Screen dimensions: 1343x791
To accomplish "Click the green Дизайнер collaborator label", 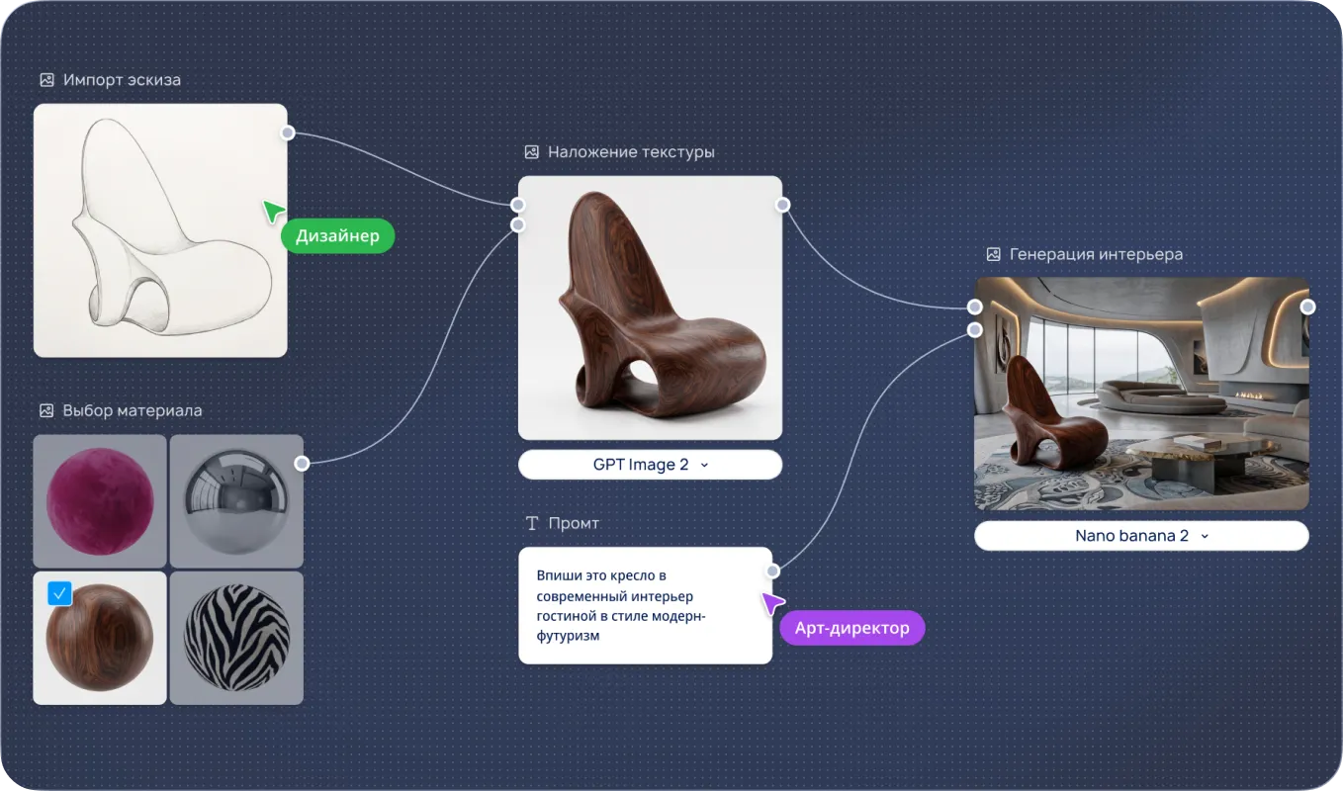I will 337,236.
